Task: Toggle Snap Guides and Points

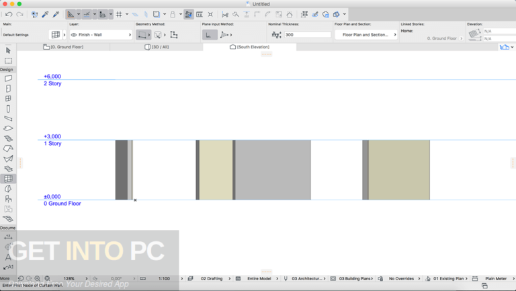Action: click(x=87, y=14)
